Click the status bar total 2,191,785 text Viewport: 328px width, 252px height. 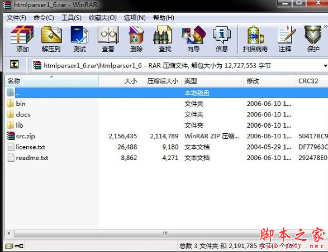pos(240,246)
